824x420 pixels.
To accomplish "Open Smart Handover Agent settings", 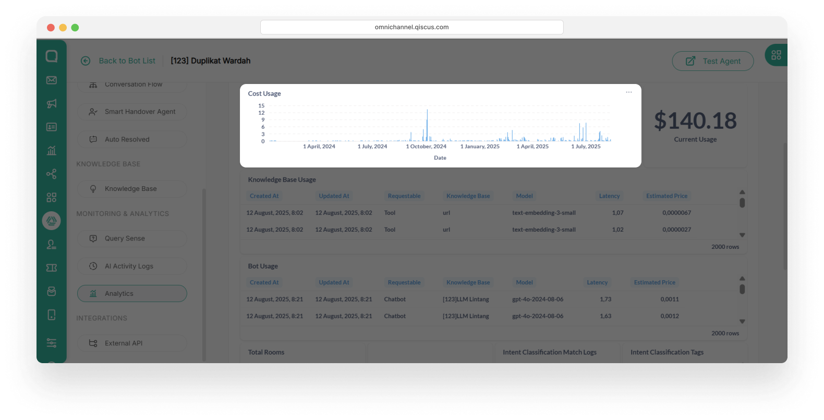I will point(132,112).
